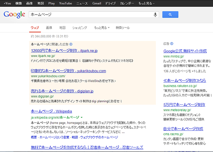Open 地図 in black top bar
The image size is (213, 152).
[x=40, y=3]
